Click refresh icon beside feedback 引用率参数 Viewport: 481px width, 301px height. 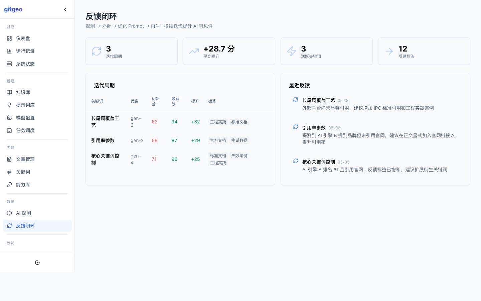pyautogui.click(x=296, y=127)
